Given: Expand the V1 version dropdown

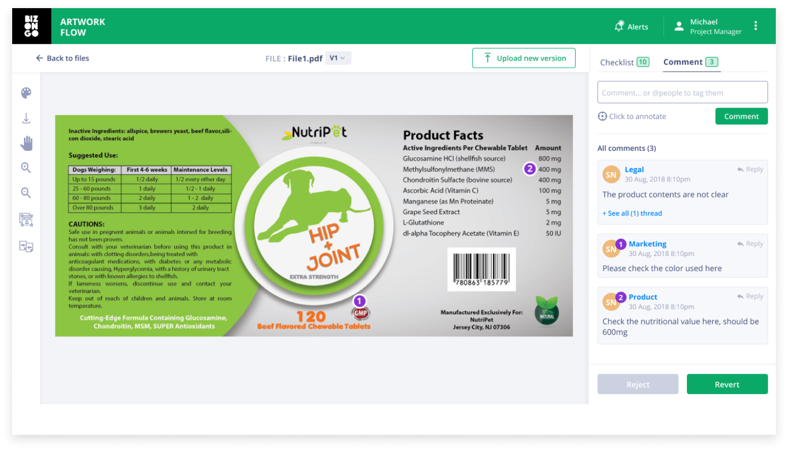Looking at the screenshot, I should tap(338, 58).
